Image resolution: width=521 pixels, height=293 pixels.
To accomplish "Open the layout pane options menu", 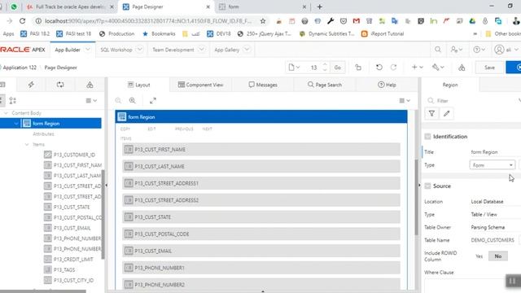I will (x=405, y=100).
